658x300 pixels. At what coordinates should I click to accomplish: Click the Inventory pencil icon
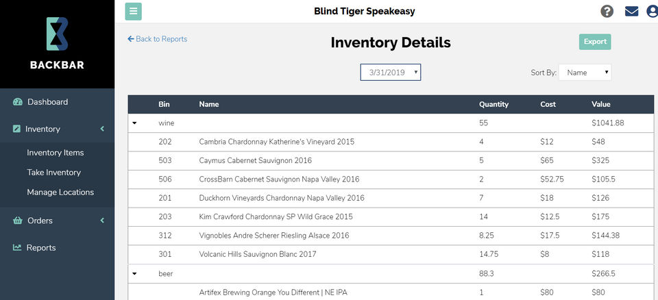(x=16, y=129)
